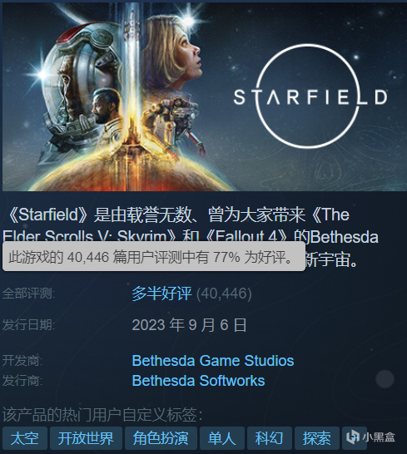Select the 开放世界 tag

[x=86, y=437]
